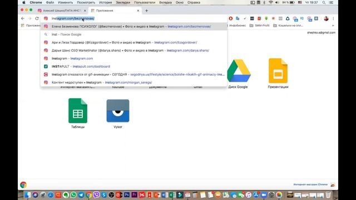Select the lizagordover Instagram suggestion
The image size is (356, 200).
(134, 42)
